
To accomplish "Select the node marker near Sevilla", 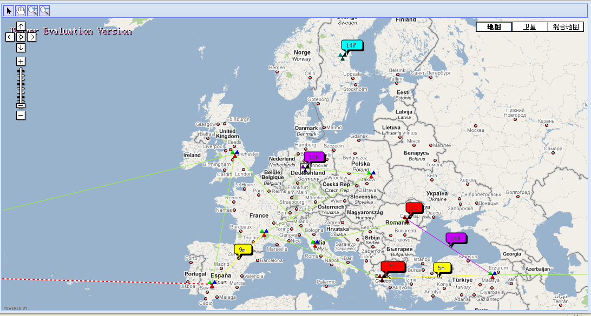I will 212,284.
